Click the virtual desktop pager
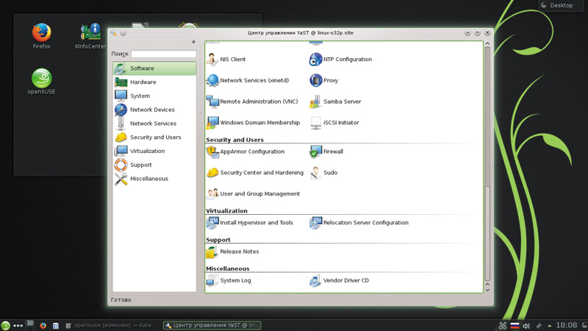This screenshot has width=588, height=331. pyautogui.click(x=30, y=325)
